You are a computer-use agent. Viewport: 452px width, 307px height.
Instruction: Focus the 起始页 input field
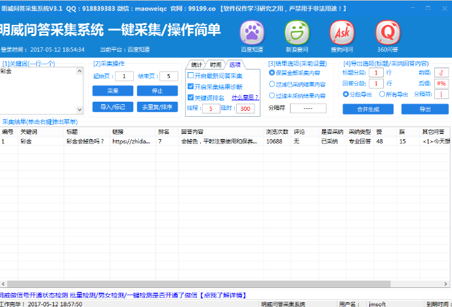click(124, 76)
